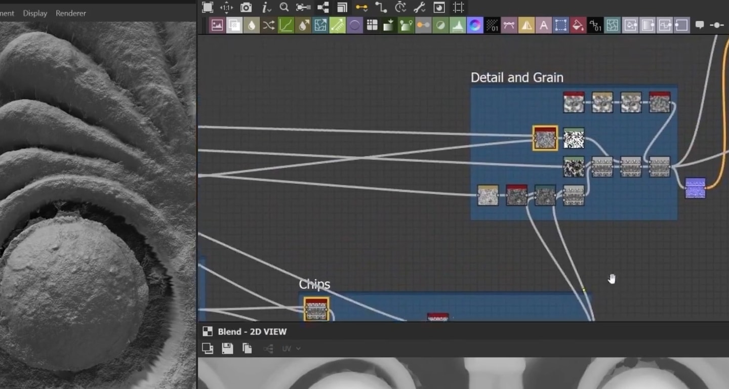Add an Input Color gradient node
The image size is (729, 389).
(x=647, y=25)
